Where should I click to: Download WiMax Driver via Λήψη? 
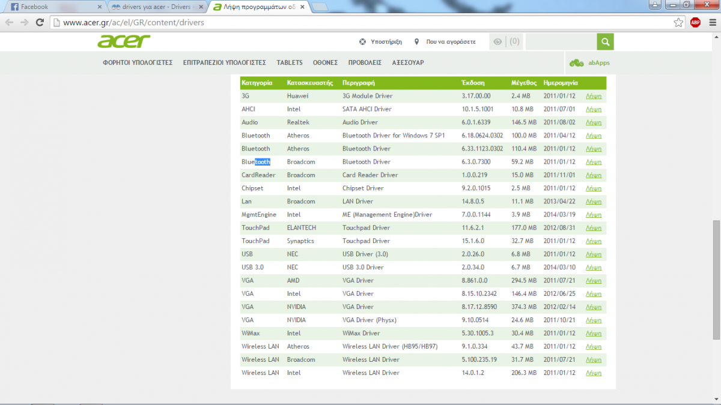[594, 334]
